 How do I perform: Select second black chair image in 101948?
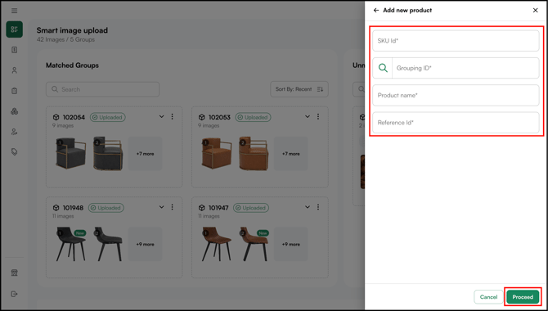point(108,244)
